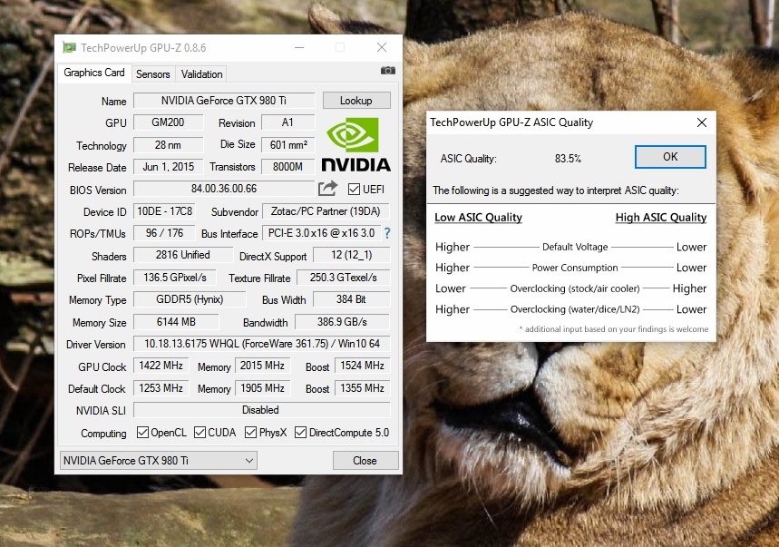This screenshot has width=779, height=547.
Task: Click the default Memory field 1905 MHz
Action: click(262, 388)
